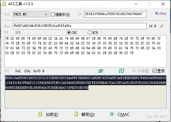Viewport: 171px width, 122px height.
Task: Click inside the IN hex data text area
Action: click(86, 51)
